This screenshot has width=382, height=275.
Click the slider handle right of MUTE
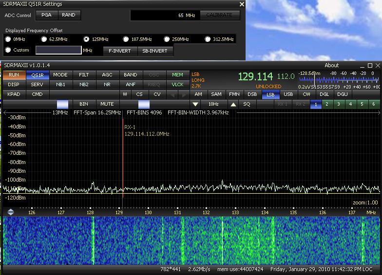(144, 104)
